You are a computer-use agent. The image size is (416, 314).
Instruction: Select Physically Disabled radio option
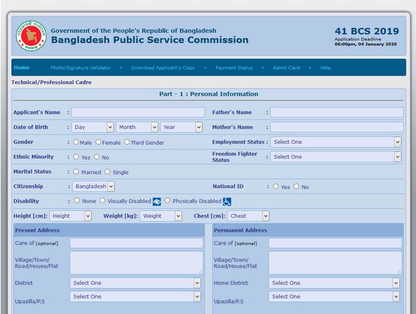click(167, 201)
